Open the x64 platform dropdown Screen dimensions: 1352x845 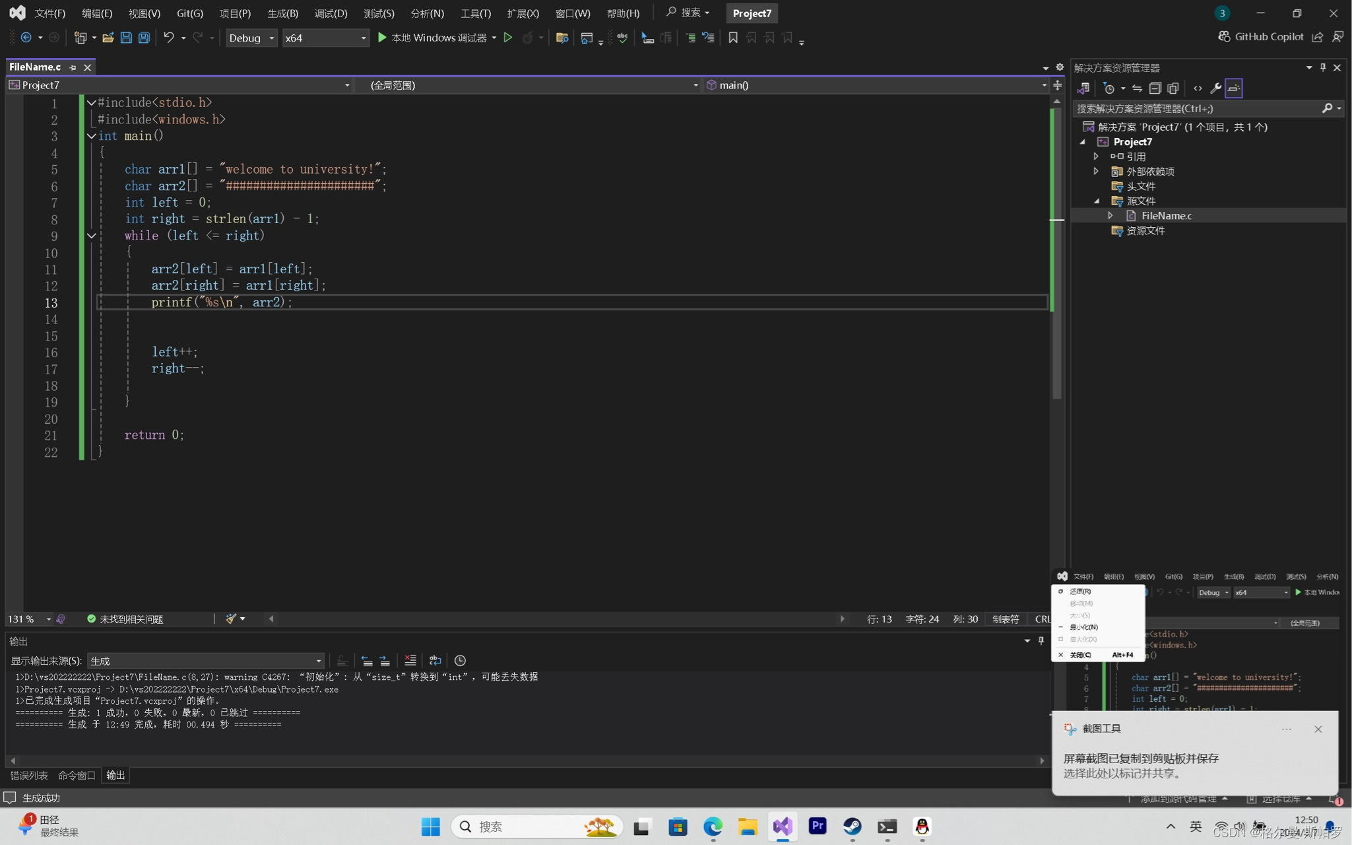click(325, 38)
